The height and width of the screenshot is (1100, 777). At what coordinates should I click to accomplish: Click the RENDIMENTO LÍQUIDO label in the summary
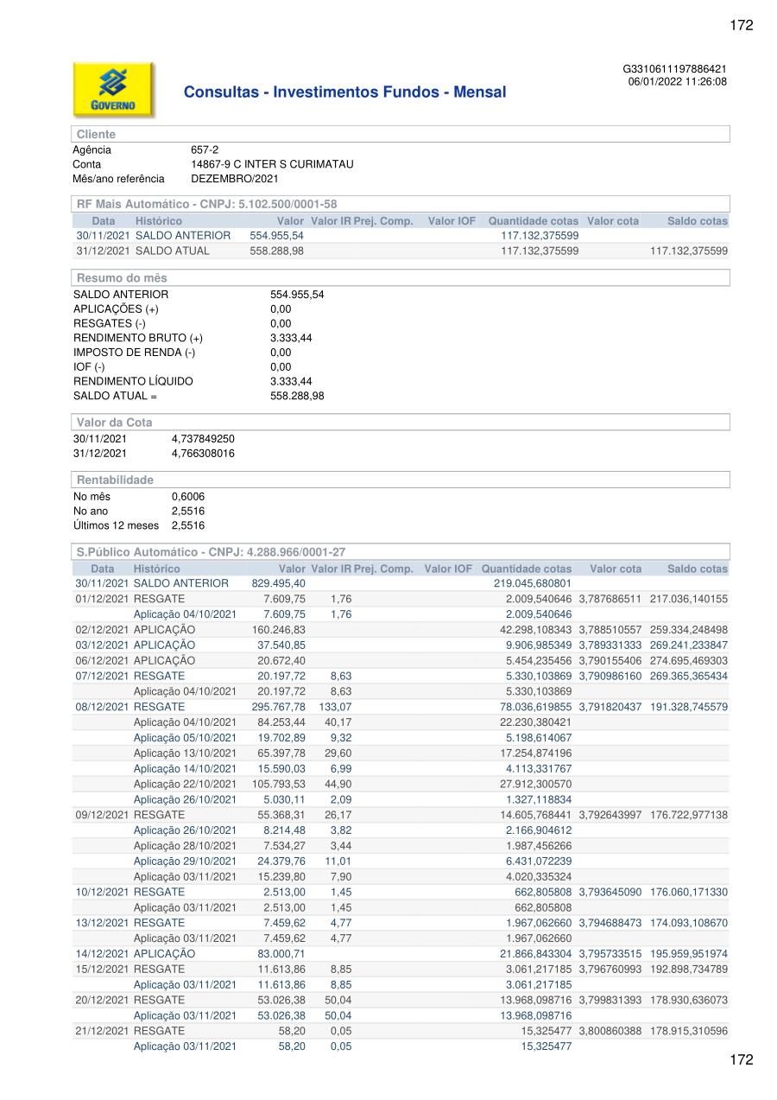coord(133,381)
